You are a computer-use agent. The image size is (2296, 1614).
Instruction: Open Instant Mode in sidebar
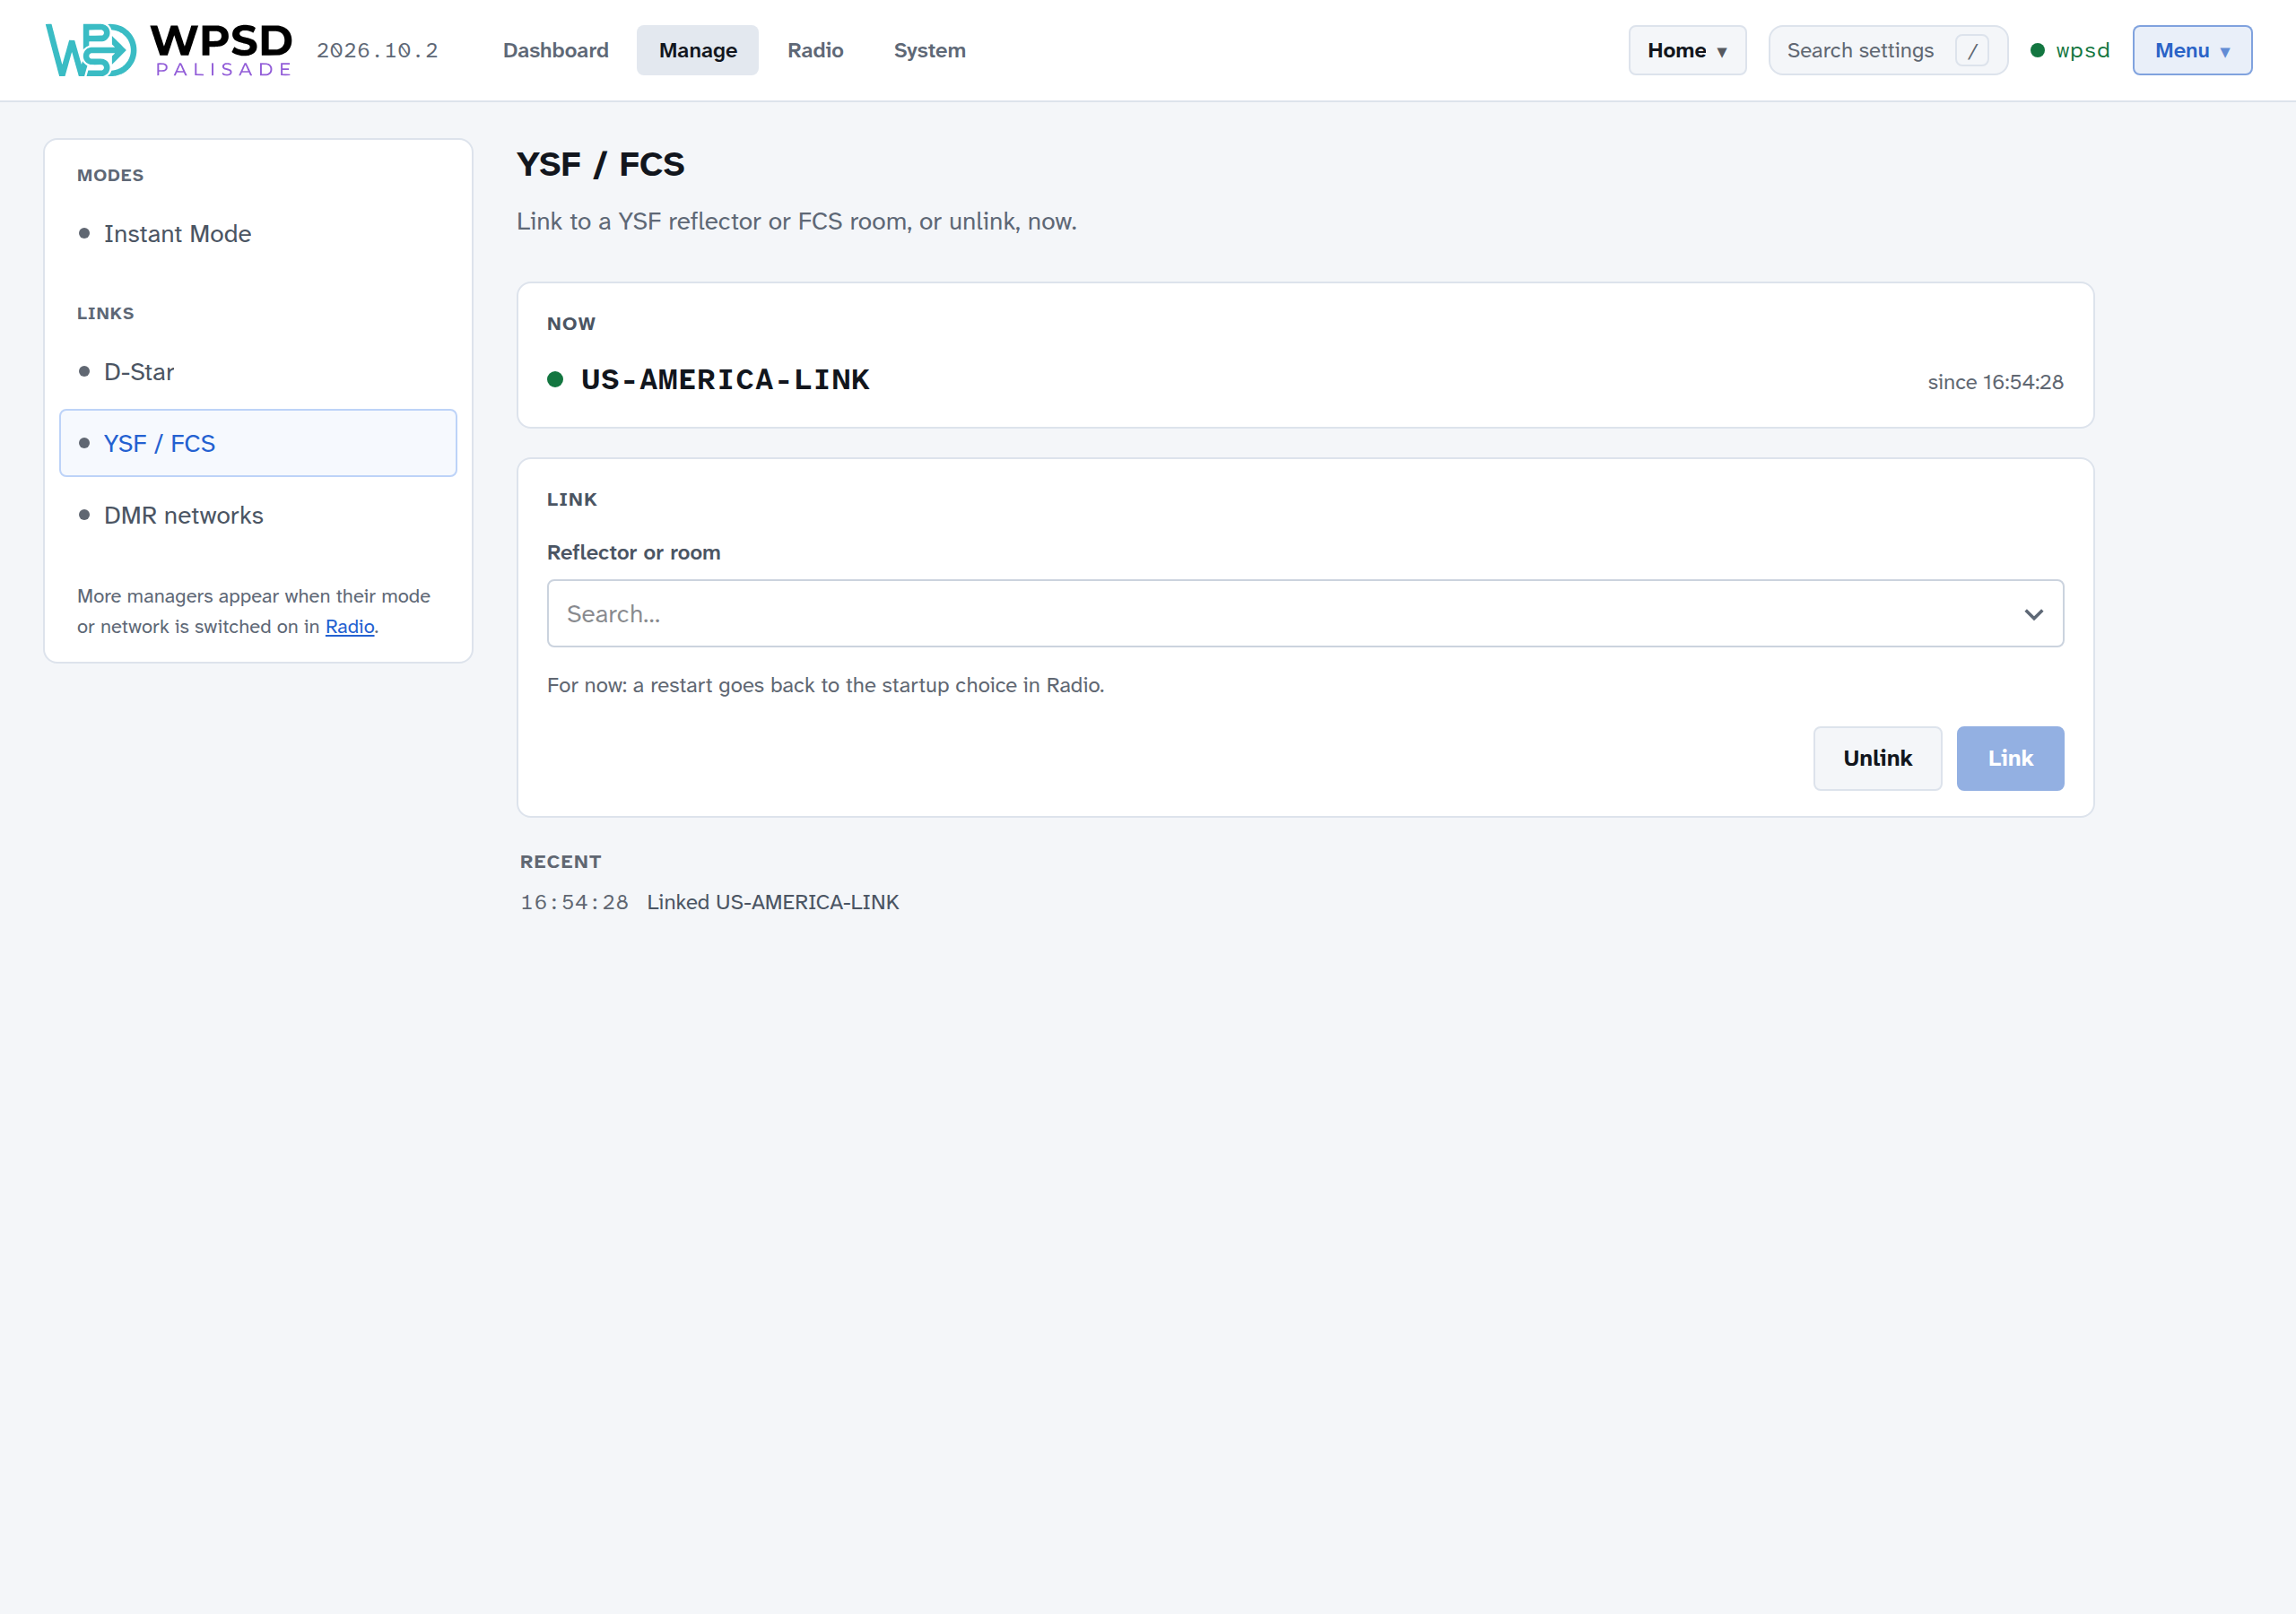tap(258, 233)
